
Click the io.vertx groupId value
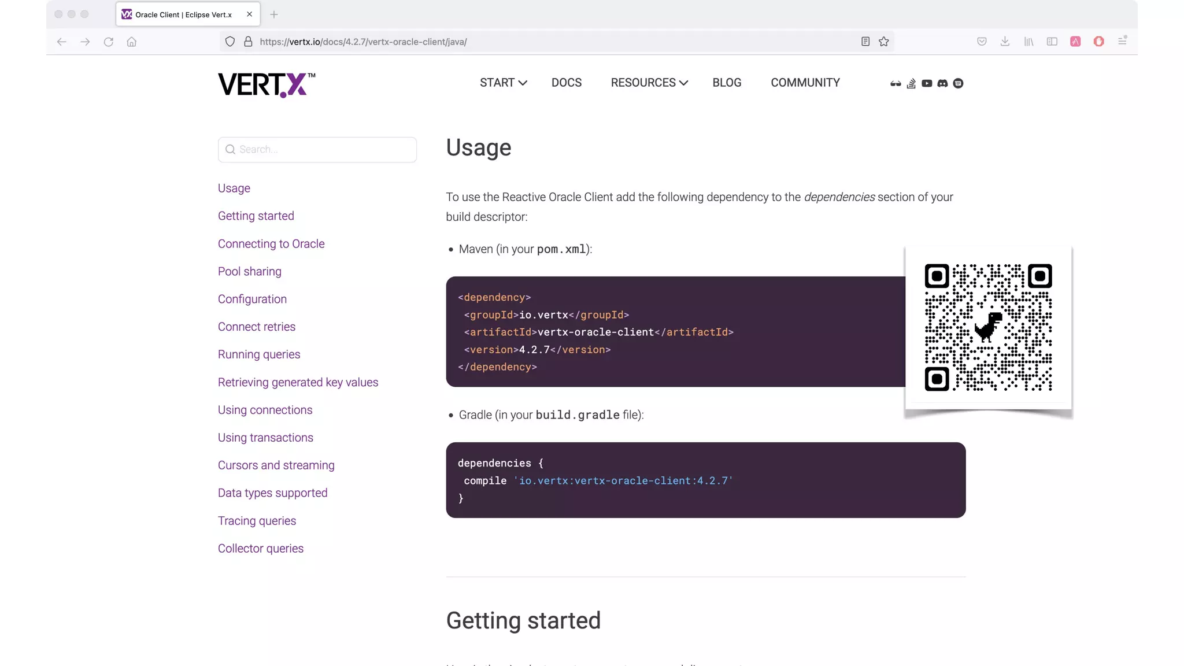click(543, 314)
